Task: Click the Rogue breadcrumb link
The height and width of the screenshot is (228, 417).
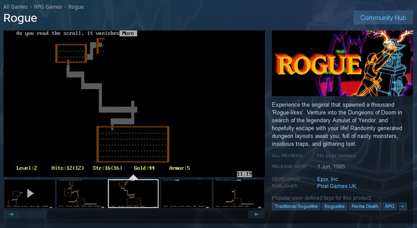Action: coord(76,7)
